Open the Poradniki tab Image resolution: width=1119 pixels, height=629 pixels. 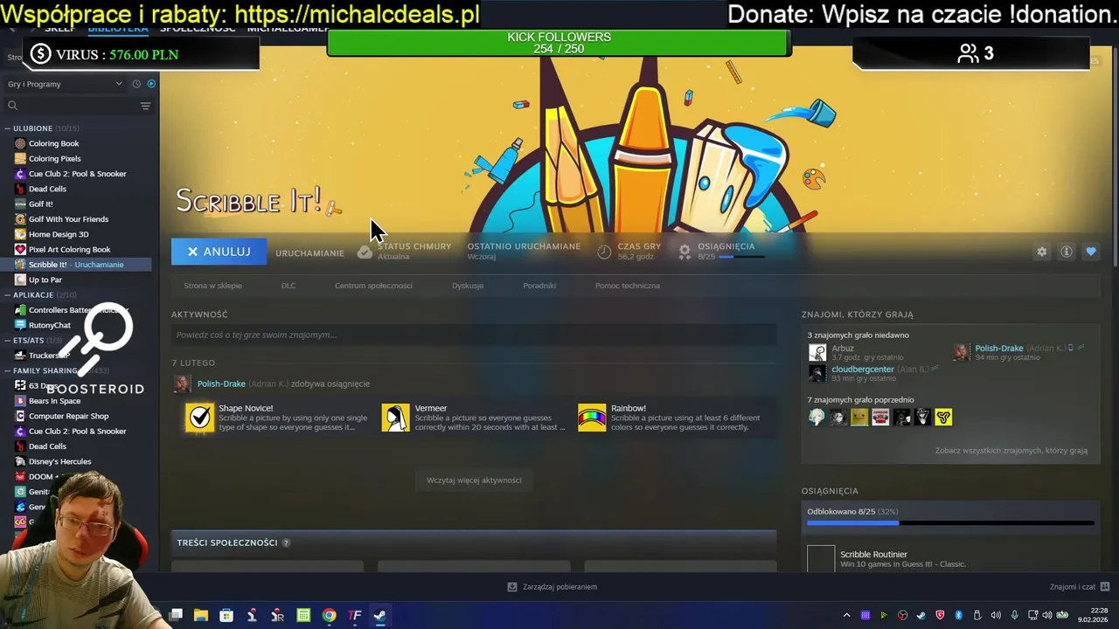(x=539, y=286)
